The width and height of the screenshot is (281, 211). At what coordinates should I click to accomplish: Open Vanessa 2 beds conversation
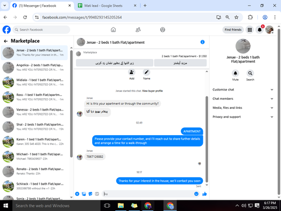[34, 112]
